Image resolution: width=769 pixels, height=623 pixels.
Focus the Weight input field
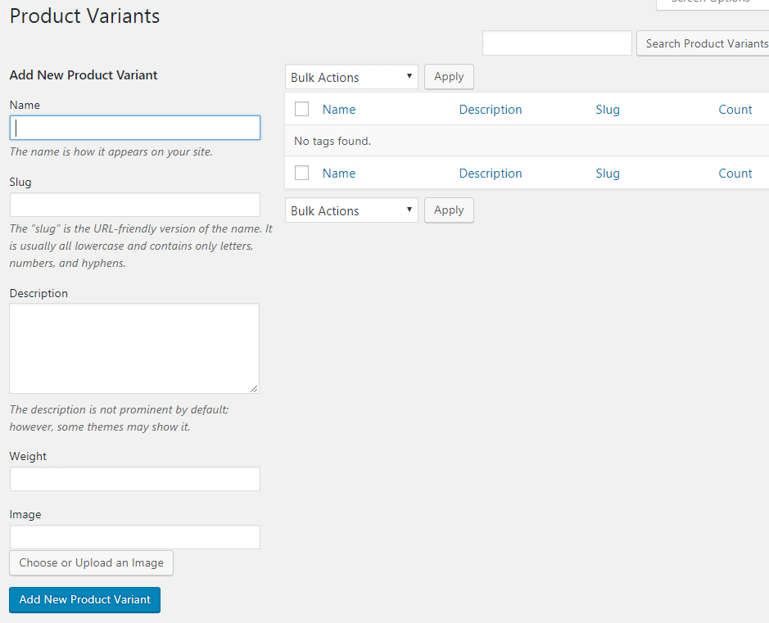pos(135,479)
